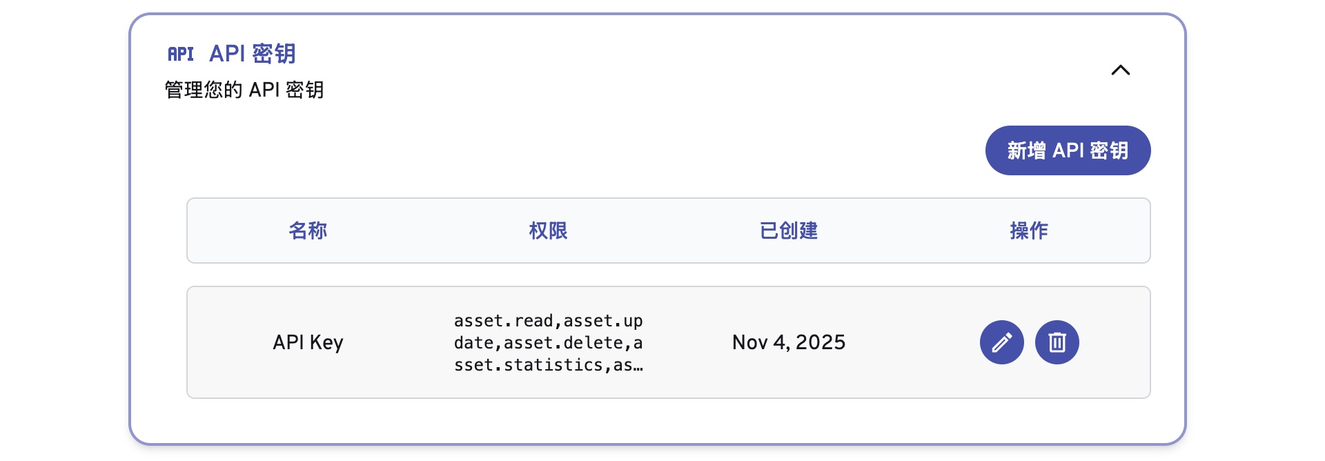
Task: Delete the API Key via trash icon
Action: (x=1057, y=342)
